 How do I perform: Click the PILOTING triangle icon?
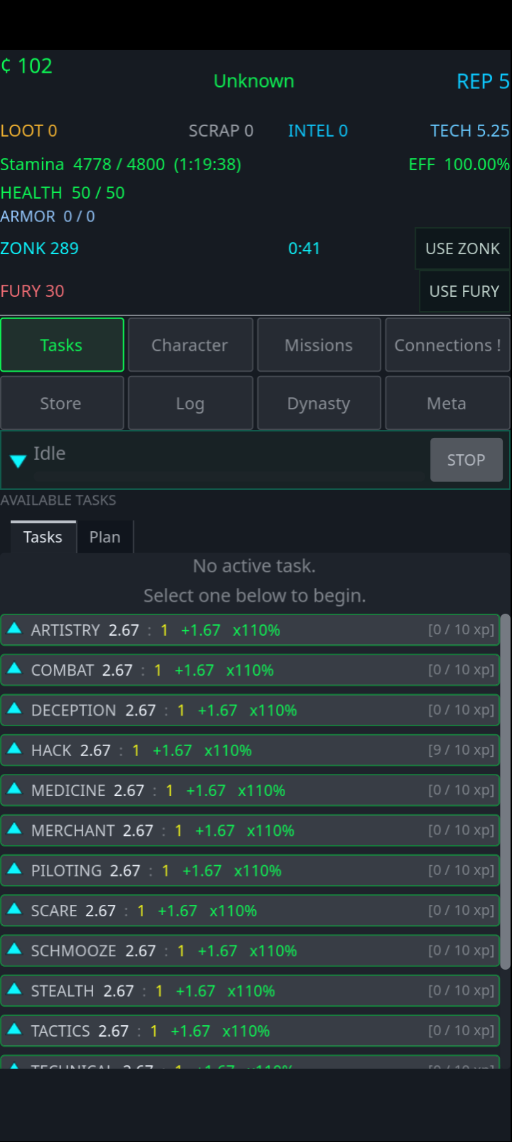tap(14, 869)
